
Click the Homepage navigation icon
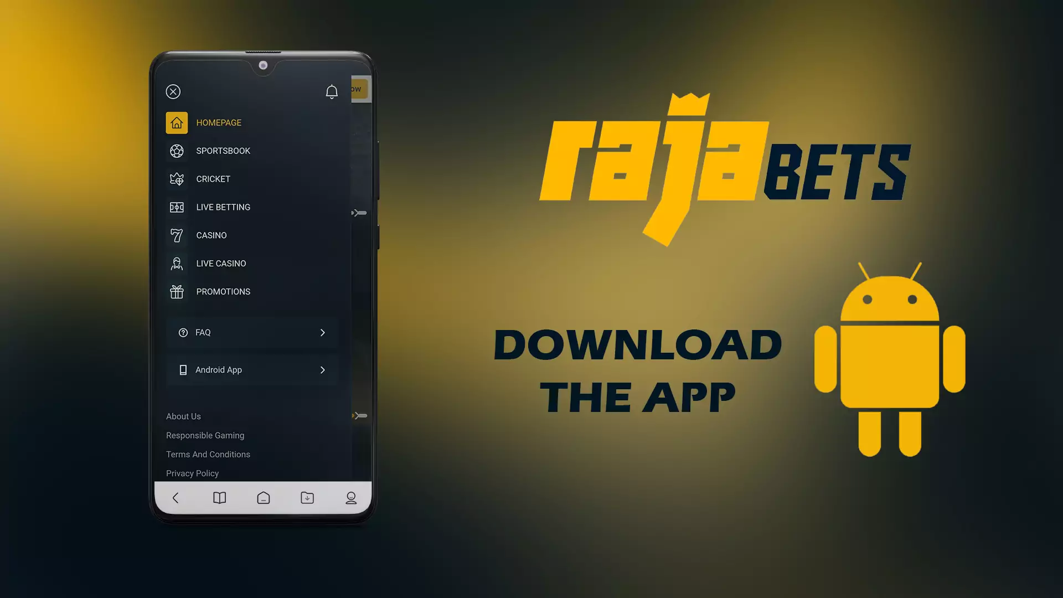(177, 122)
